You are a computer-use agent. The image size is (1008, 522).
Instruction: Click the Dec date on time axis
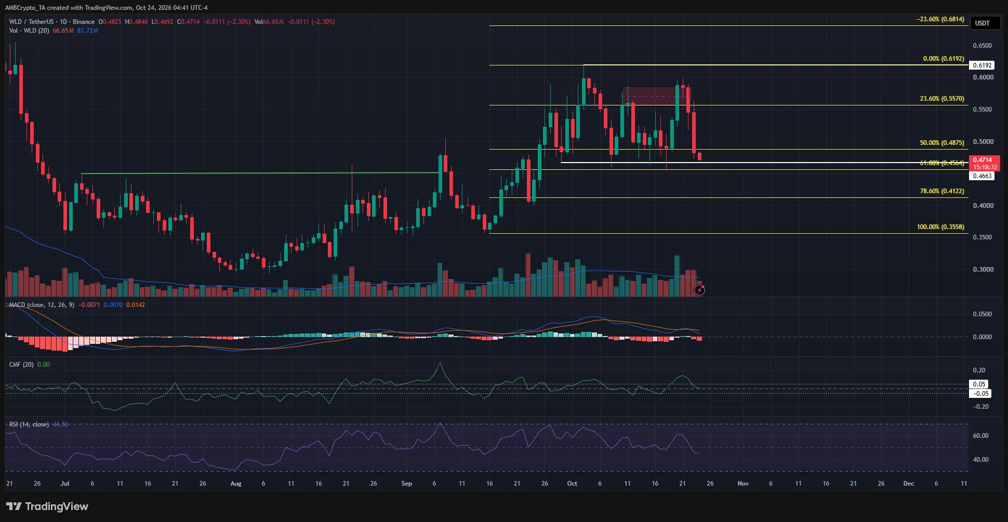coord(909,484)
